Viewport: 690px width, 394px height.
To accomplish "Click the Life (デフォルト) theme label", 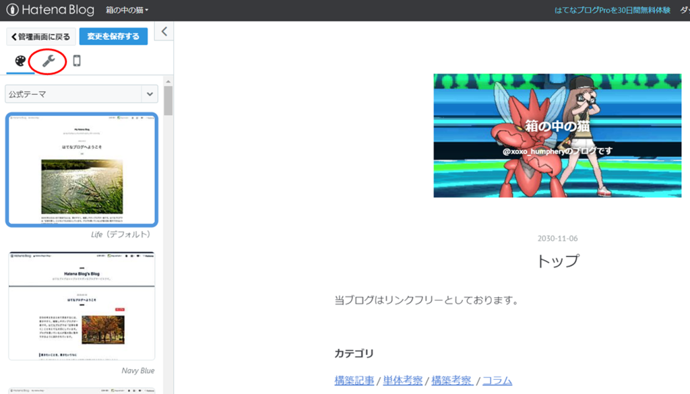I will 123,234.
